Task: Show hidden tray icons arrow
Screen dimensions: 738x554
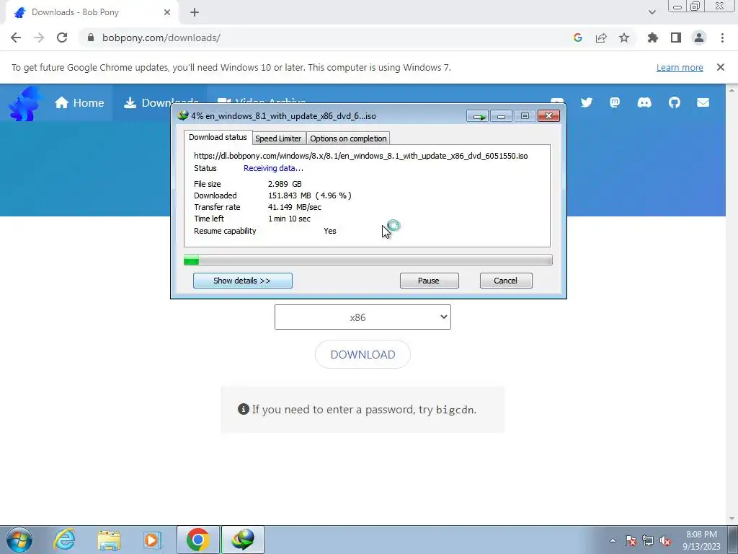Action: [613, 540]
